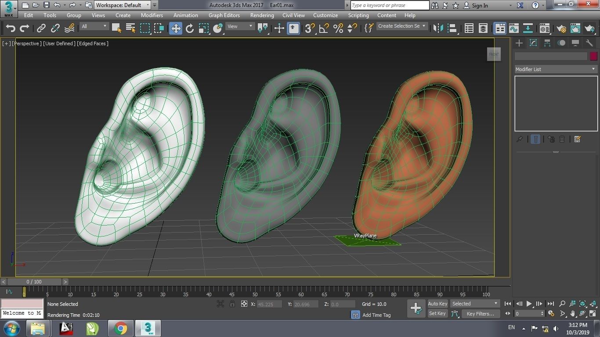Open the Graph Editors menu
The width and height of the screenshot is (600, 337).
pyautogui.click(x=224, y=15)
